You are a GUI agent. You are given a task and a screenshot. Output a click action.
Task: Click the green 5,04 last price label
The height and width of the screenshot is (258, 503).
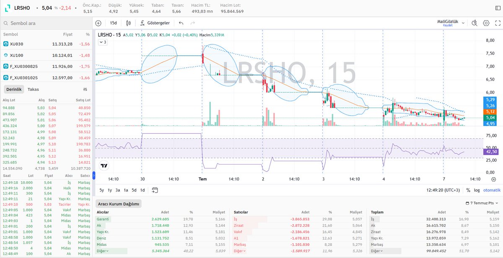click(x=490, y=118)
